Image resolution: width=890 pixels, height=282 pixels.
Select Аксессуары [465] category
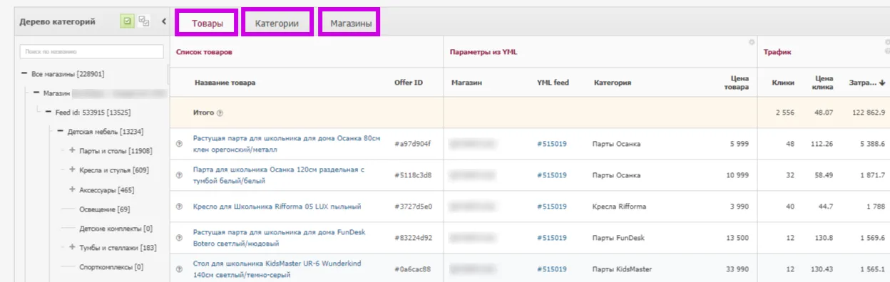click(107, 189)
